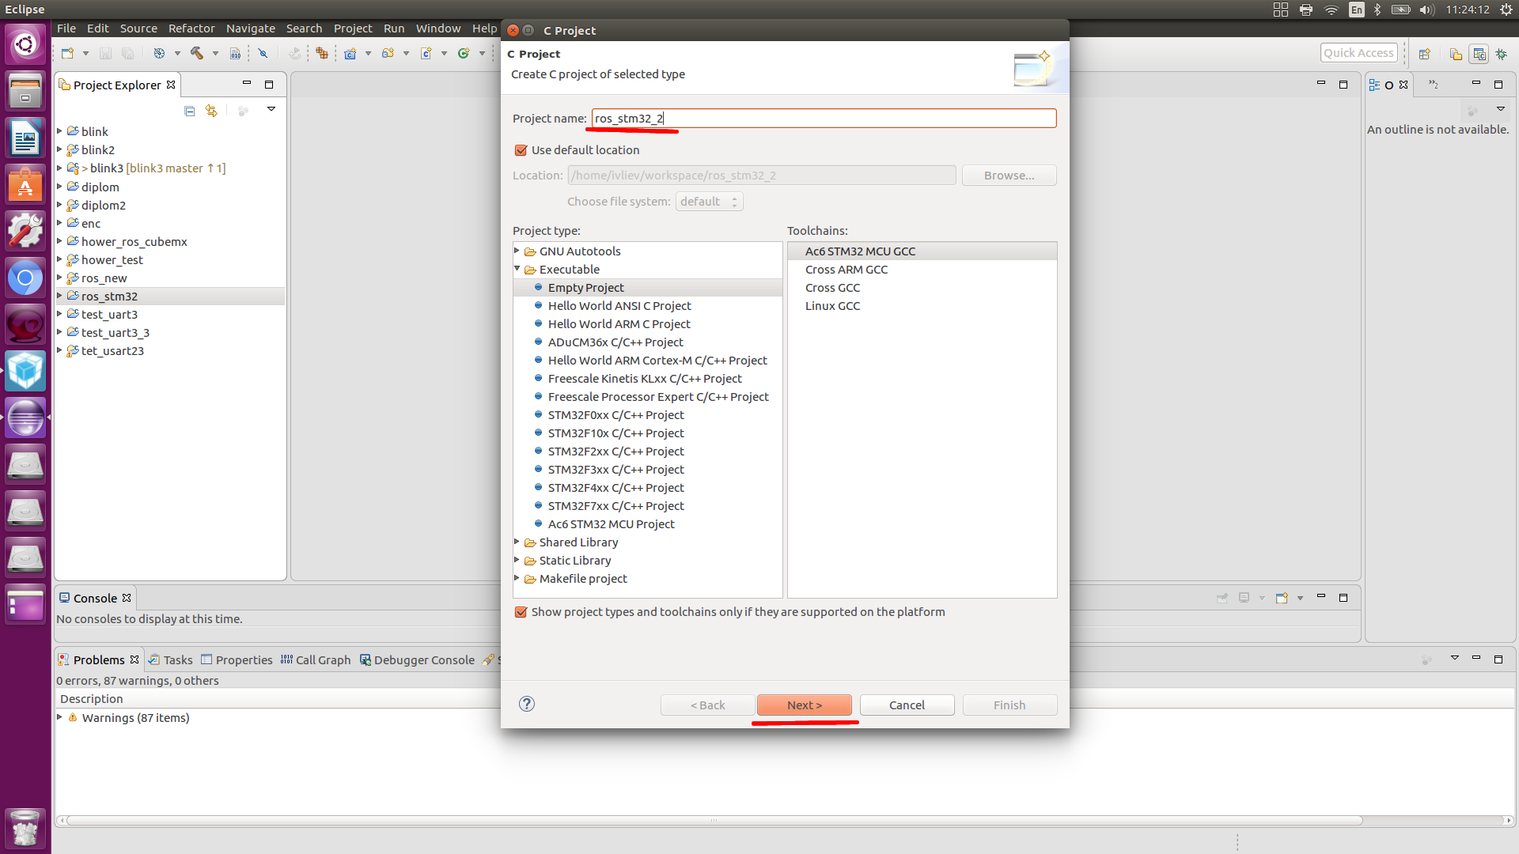Click the green New class toolbar icon
The image size is (1519, 854).
pos(464,54)
